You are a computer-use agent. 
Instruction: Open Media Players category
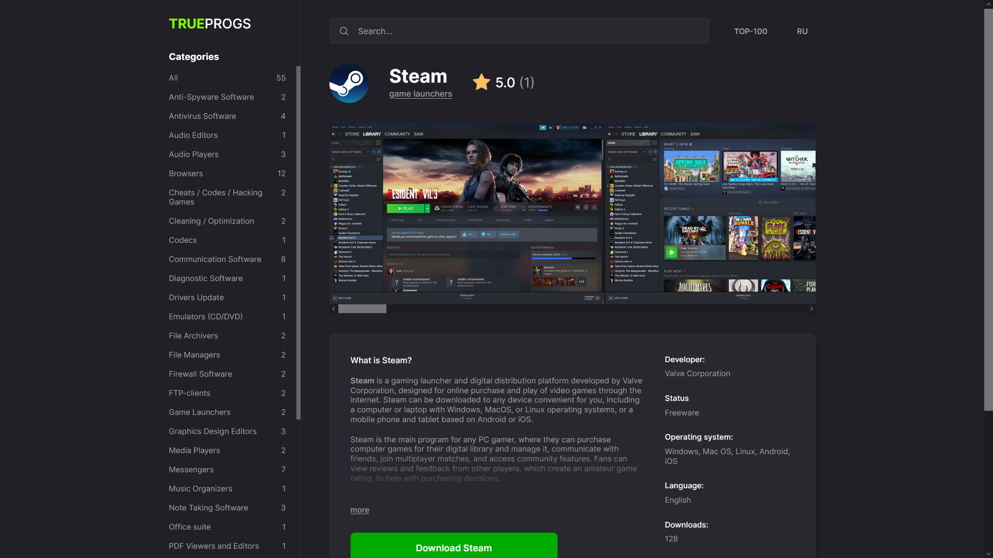[227, 451]
